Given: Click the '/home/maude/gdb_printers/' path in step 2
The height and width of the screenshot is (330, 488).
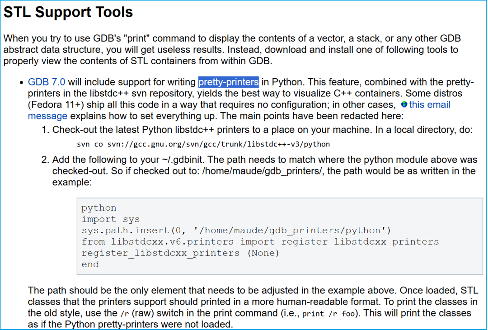Looking at the screenshot, I should point(262,171).
